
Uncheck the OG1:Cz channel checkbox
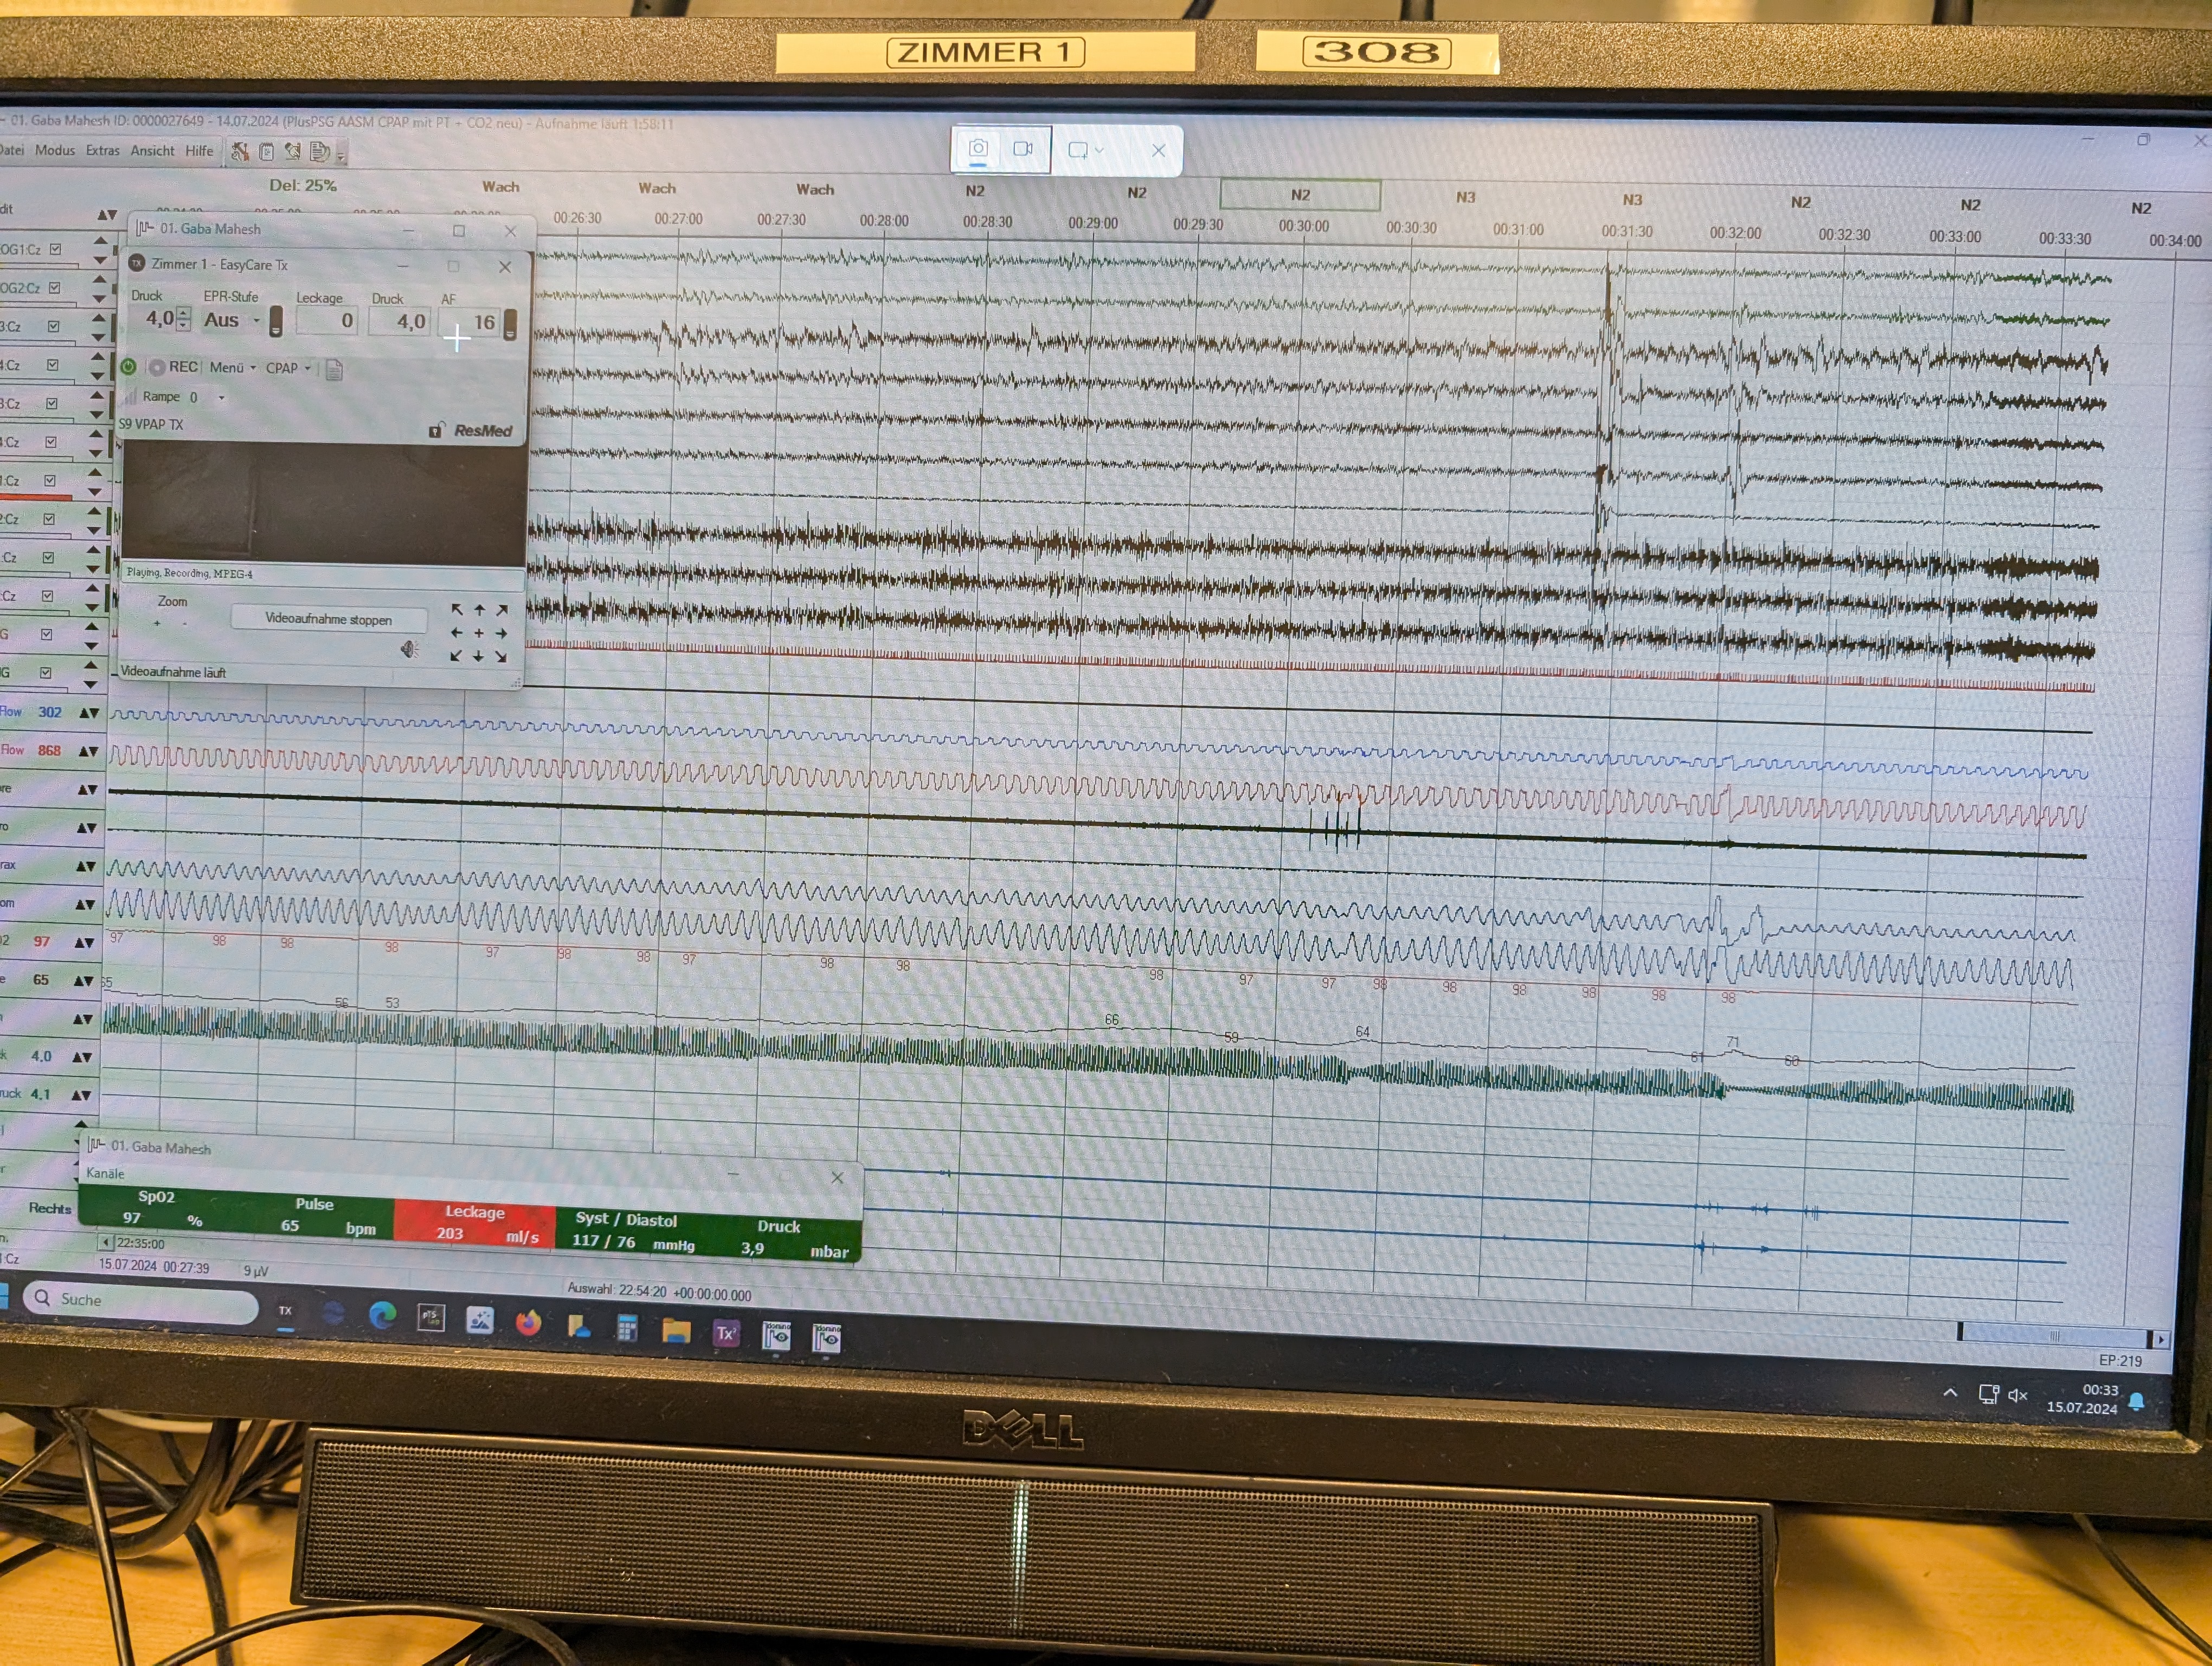(x=56, y=249)
